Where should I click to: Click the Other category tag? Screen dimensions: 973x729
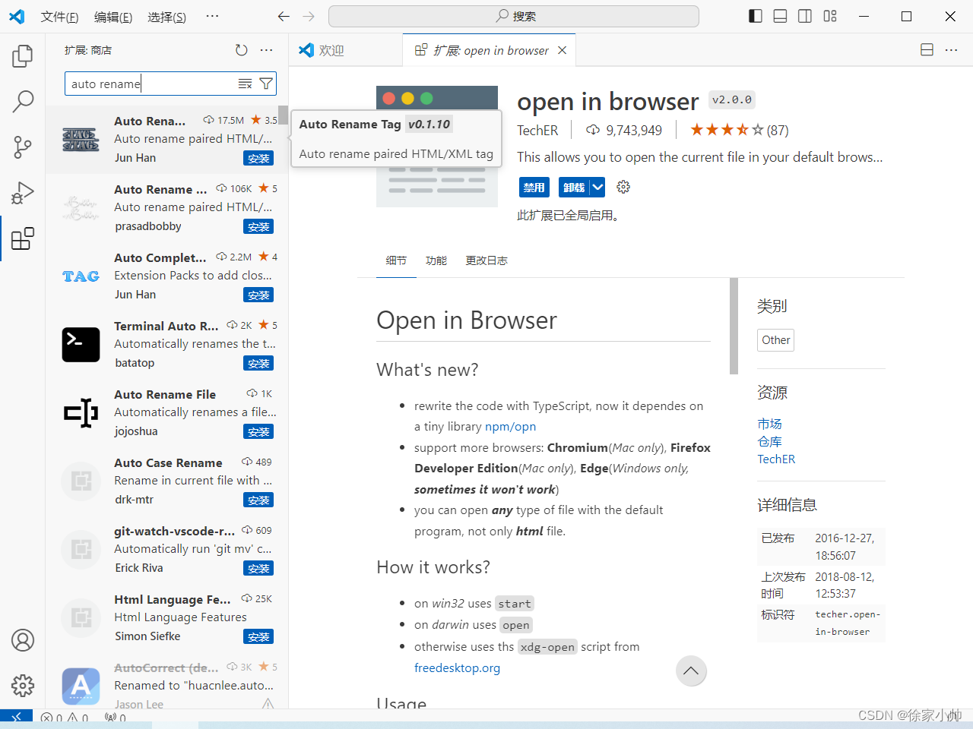point(776,340)
